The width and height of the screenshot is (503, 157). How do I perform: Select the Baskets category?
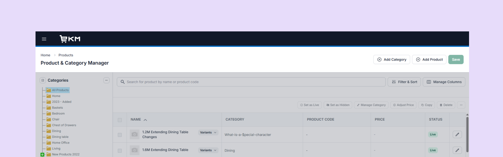pos(55,108)
